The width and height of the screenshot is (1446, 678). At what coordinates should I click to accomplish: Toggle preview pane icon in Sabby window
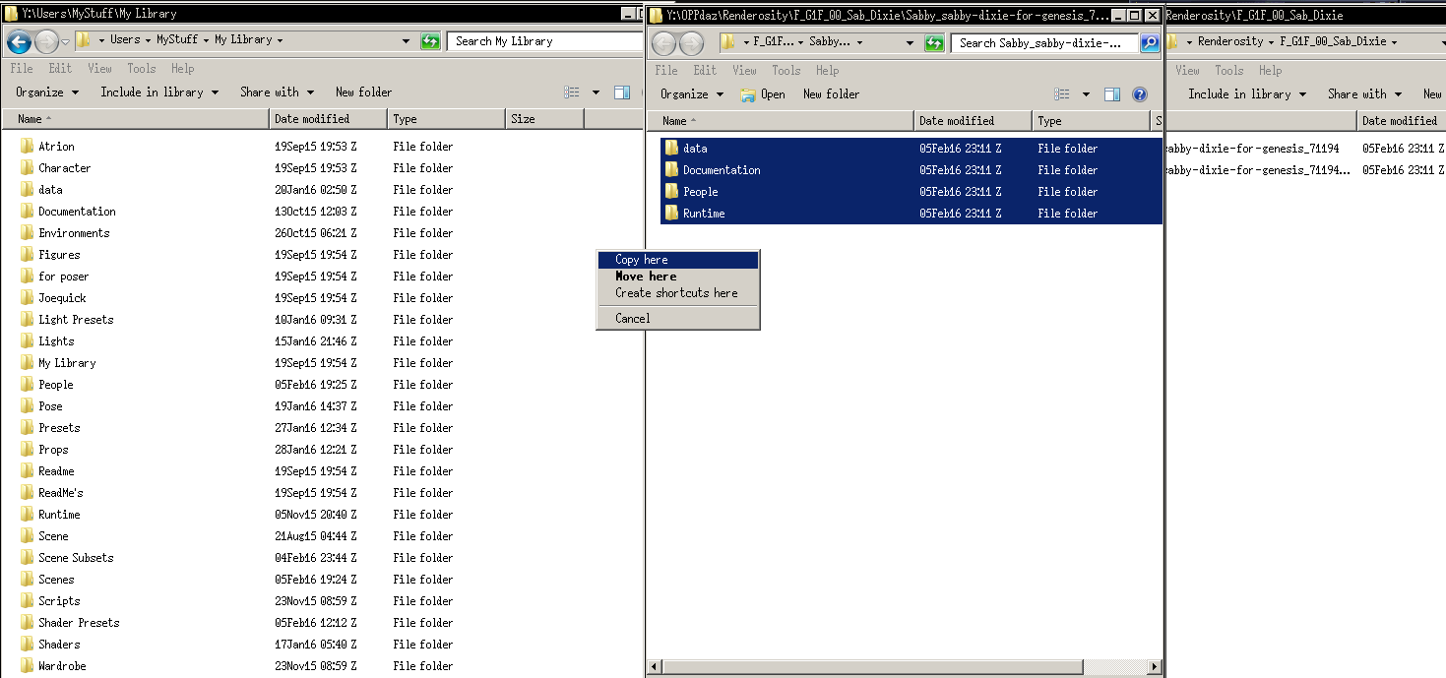(x=1112, y=94)
